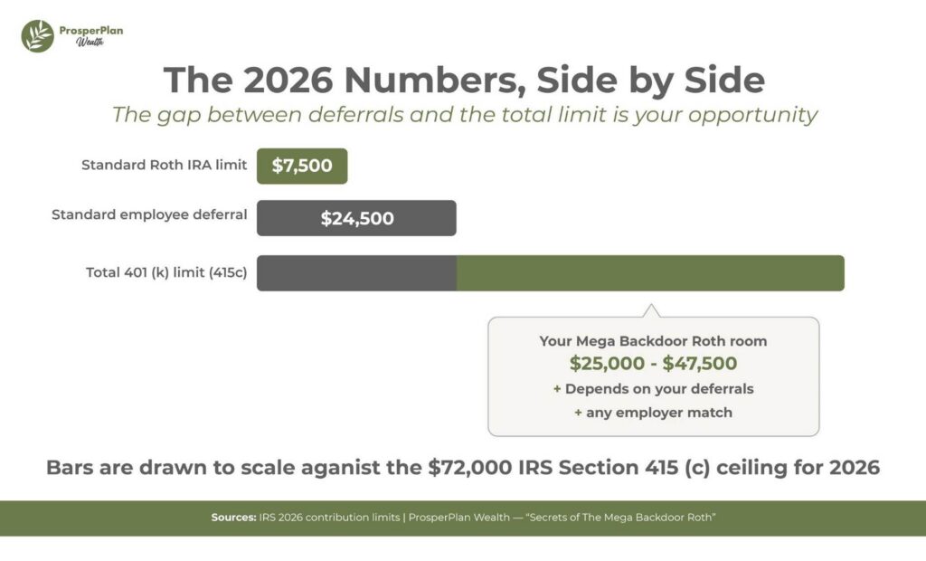
Task: Click the callout pointer triangle under the green bar
Action: pyautogui.click(x=651, y=311)
